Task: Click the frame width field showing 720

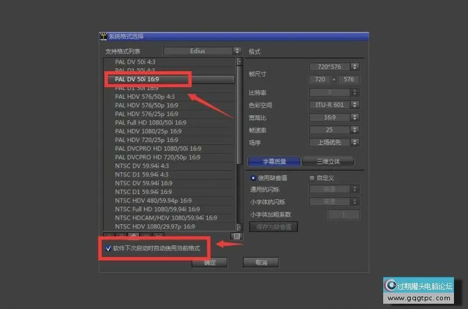Action: tap(319, 79)
